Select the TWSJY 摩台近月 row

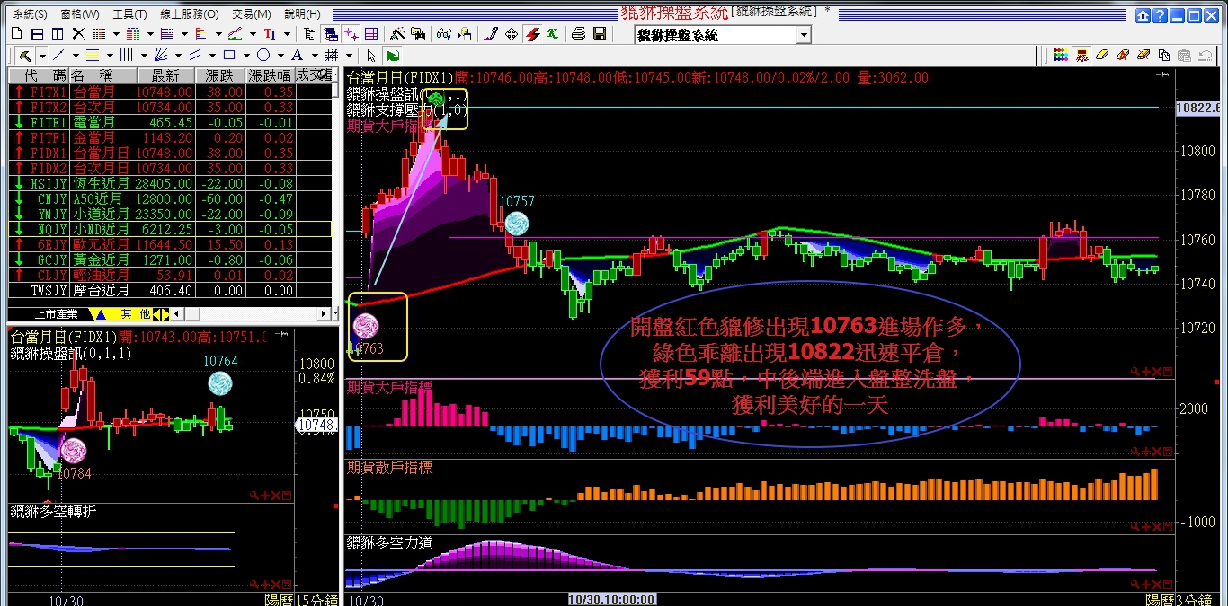[x=170, y=290]
